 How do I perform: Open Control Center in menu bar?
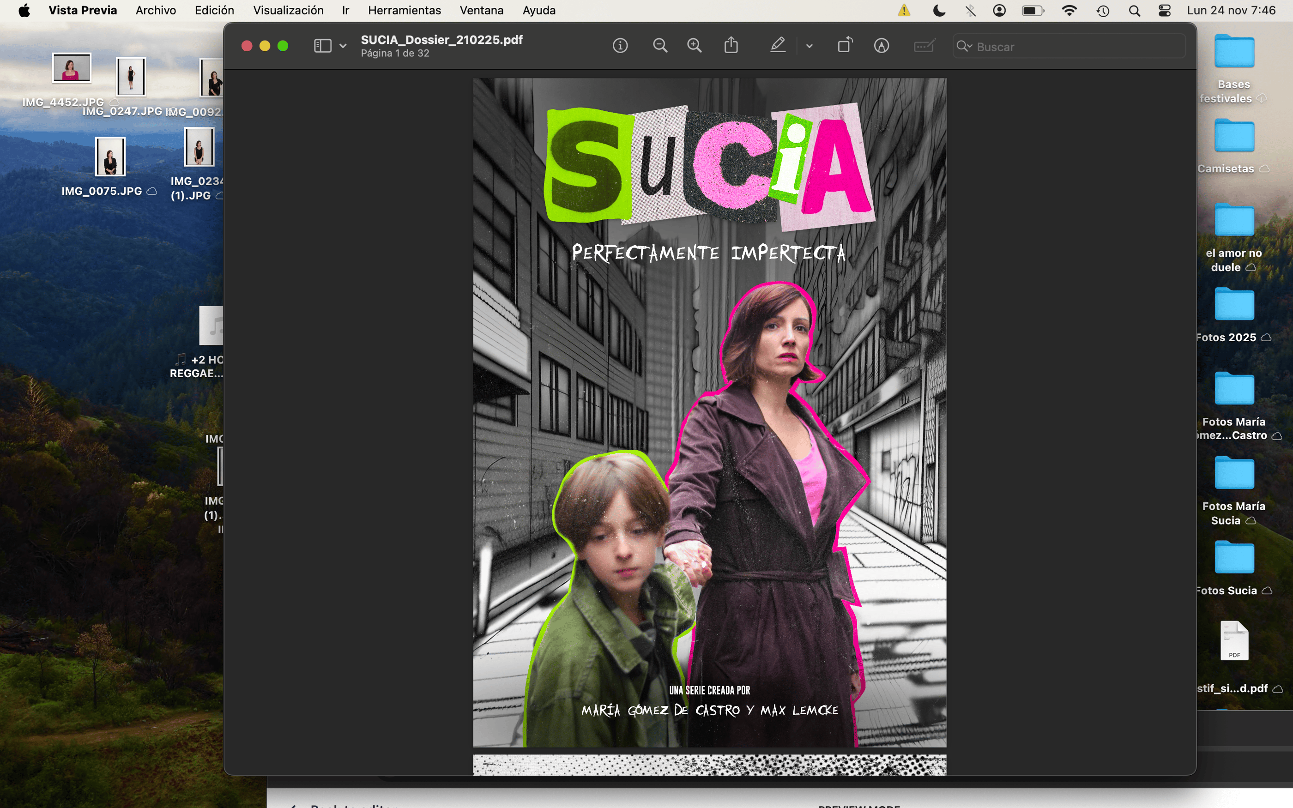coord(1164,10)
